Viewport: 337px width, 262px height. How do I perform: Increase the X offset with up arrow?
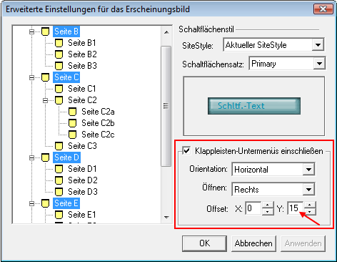pyautogui.click(x=268, y=205)
